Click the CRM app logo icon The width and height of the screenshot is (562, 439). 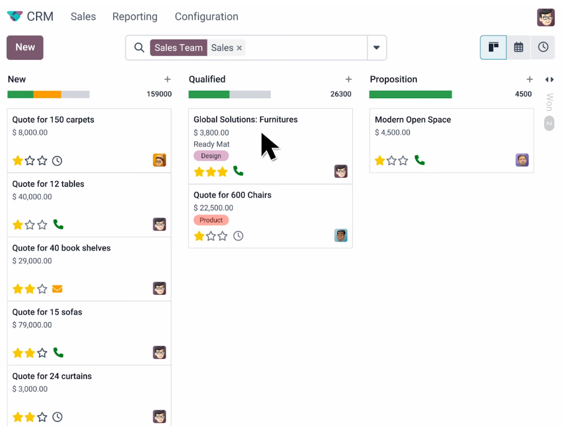click(15, 16)
